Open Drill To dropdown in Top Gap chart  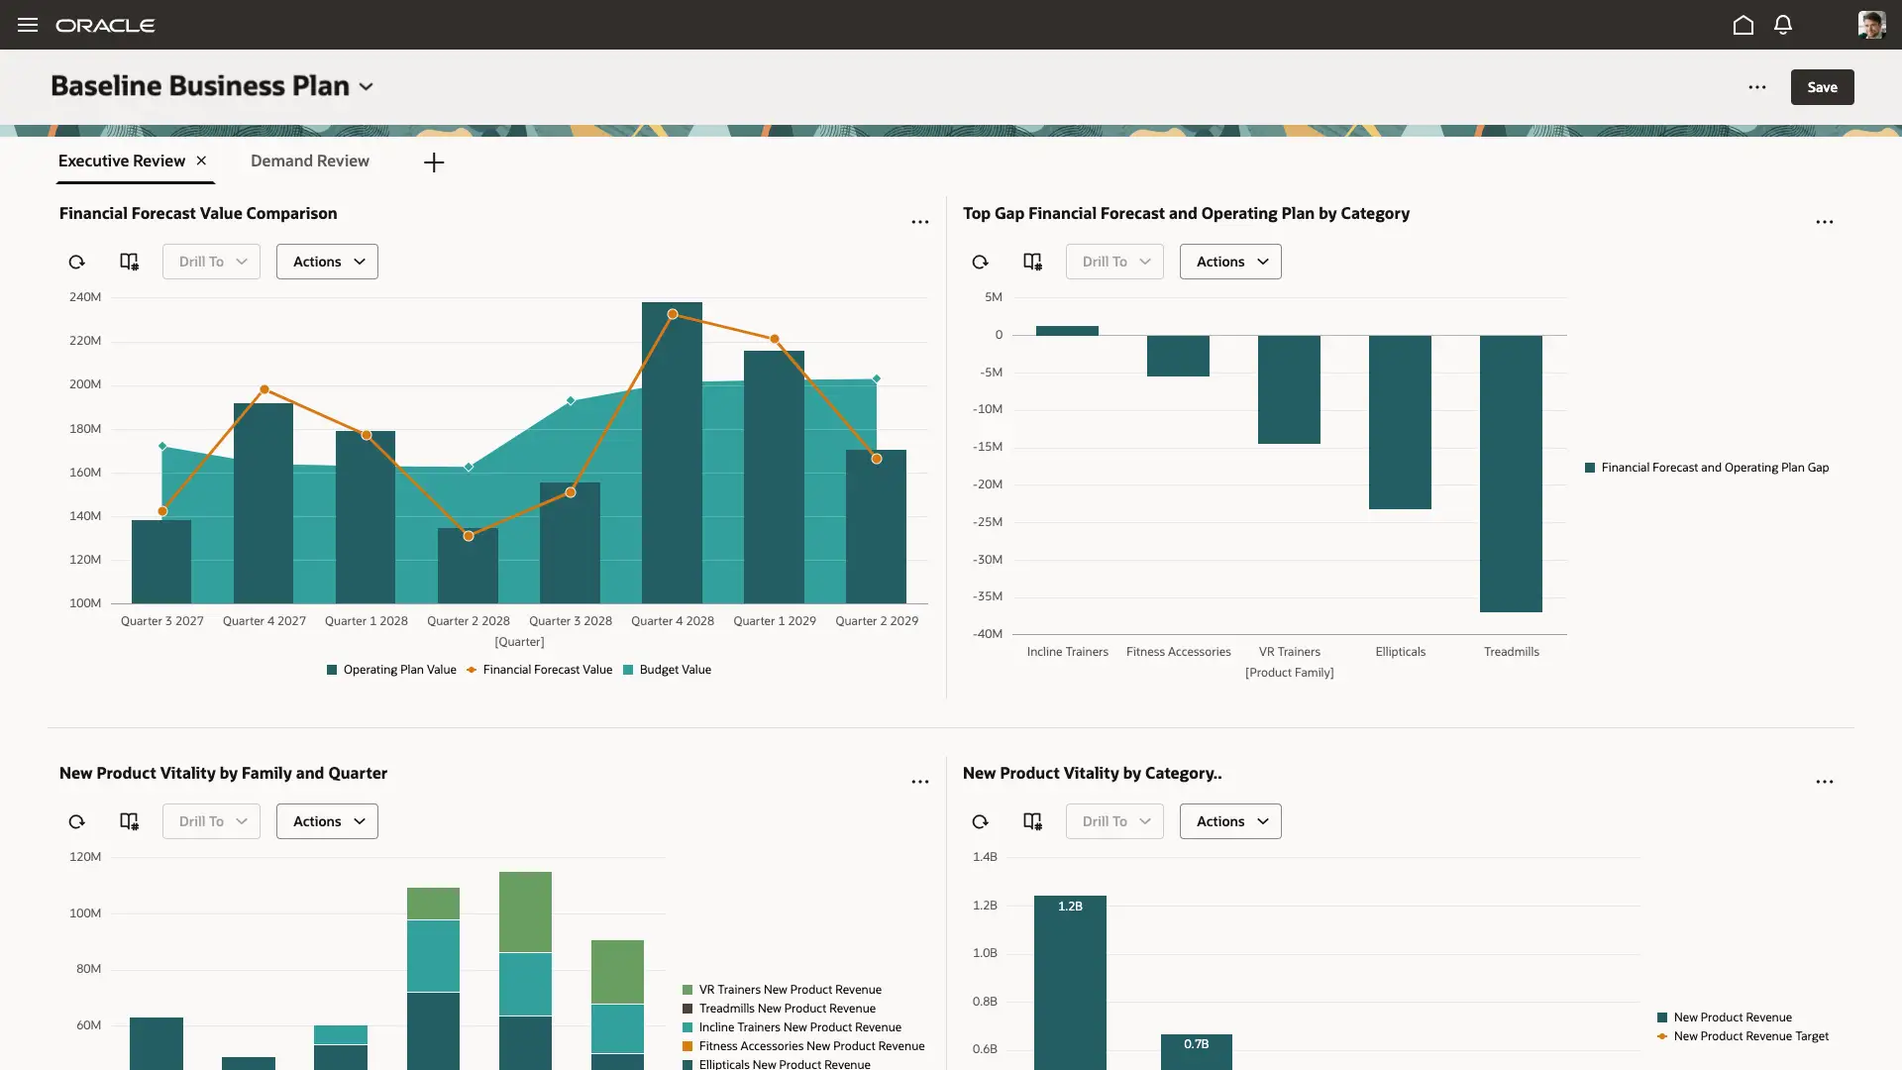(1114, 262)
